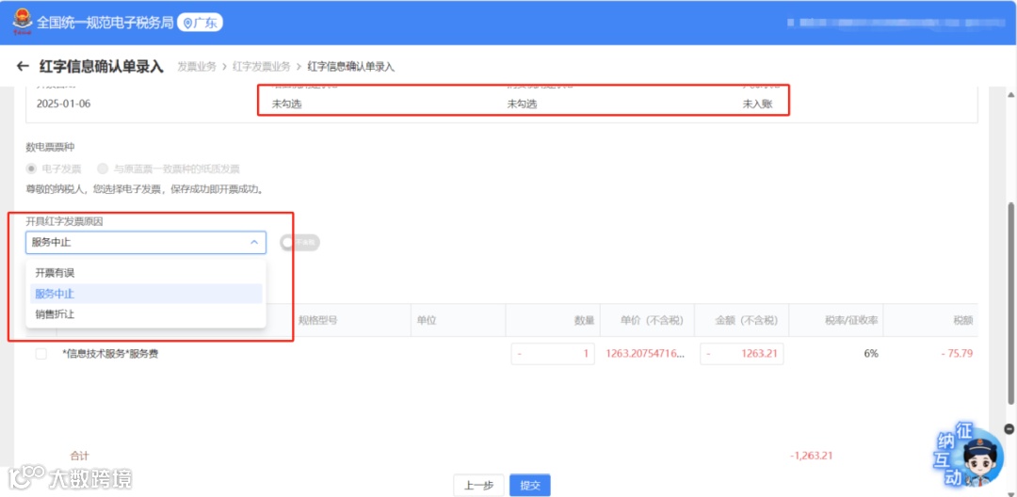This screenshot has height=497, width=1017.
Task: Click the 税率/征收率 column header
Action: click(x=852, y=320)
